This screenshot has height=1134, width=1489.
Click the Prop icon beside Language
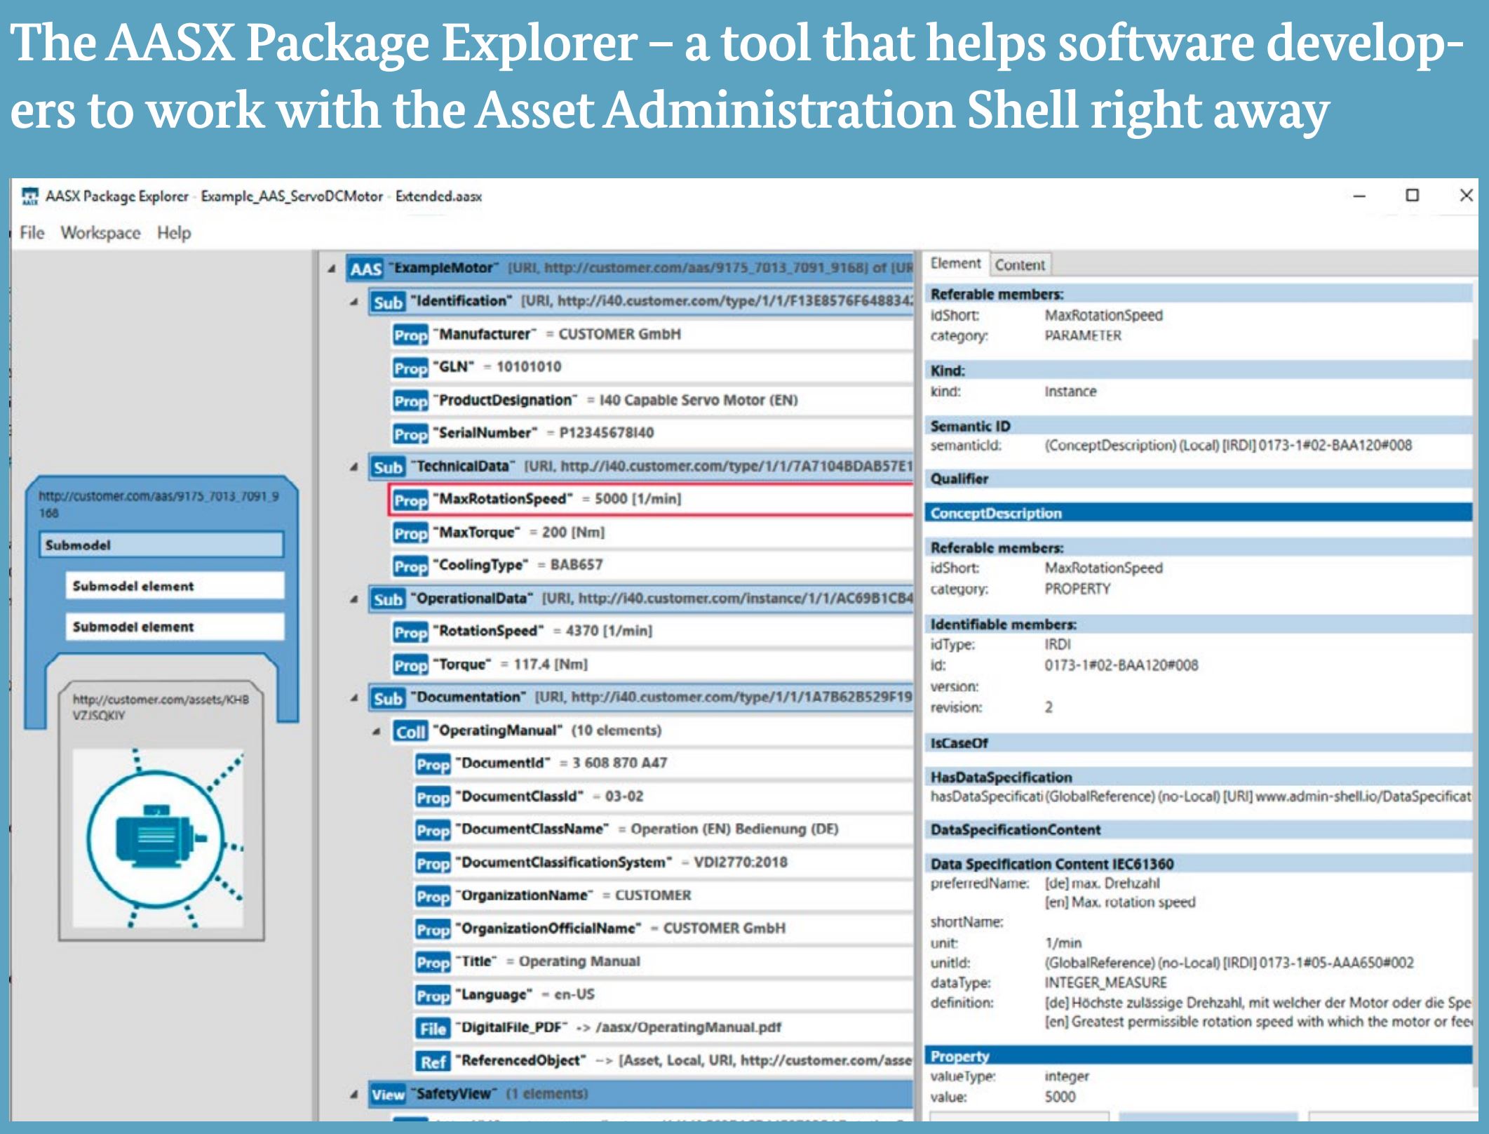[433, 995]
